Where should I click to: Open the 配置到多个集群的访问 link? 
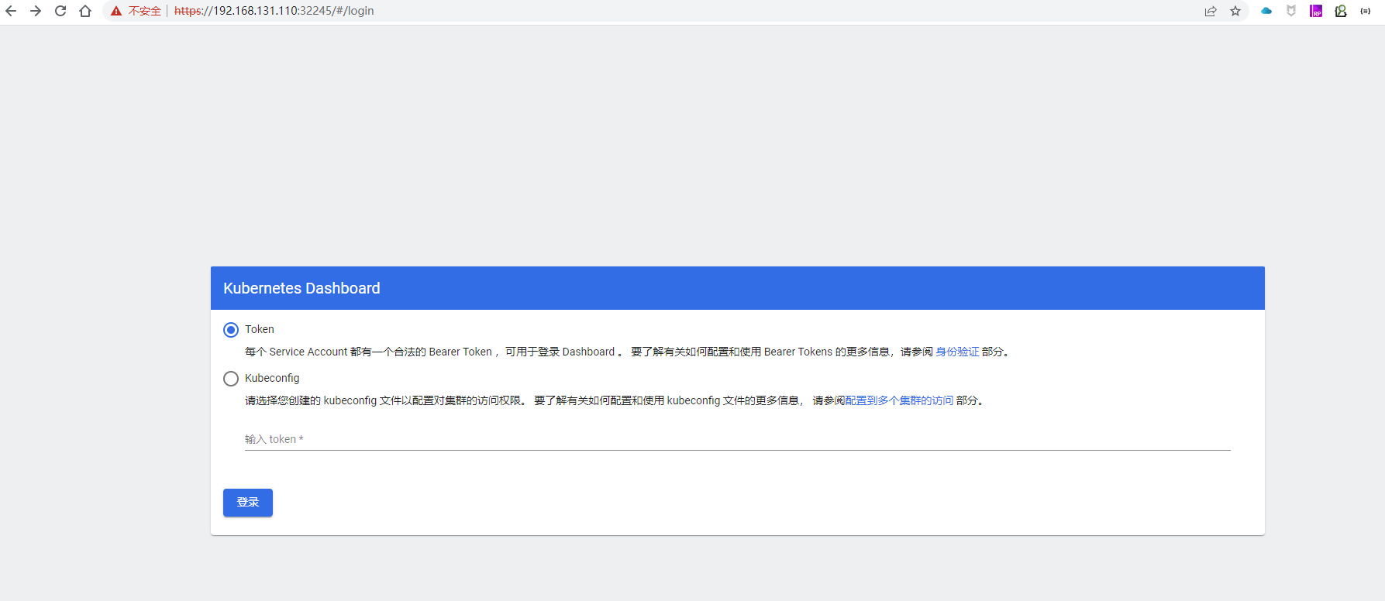899,400
